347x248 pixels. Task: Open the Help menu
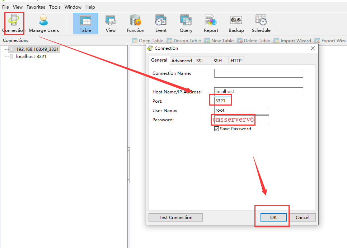pyautogui.click(x=90, y=7)
